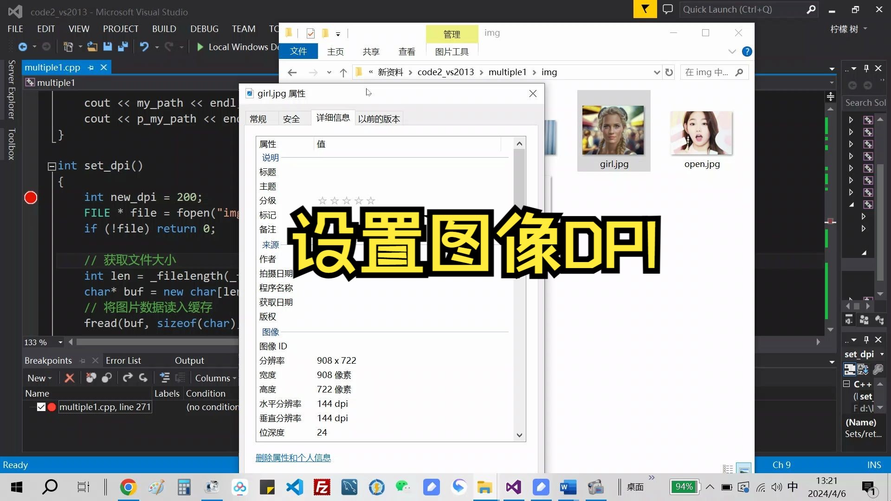Delete all breakpoints with red X icon
This screenshot has height=501, width=891.
[69, 378]
